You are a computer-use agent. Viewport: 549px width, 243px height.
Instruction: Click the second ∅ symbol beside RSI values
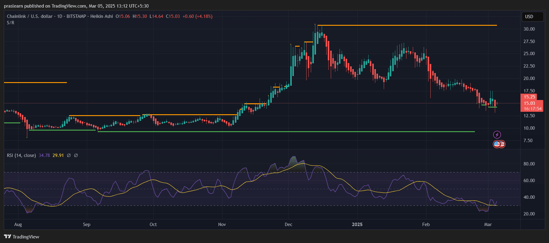point(76,155)
